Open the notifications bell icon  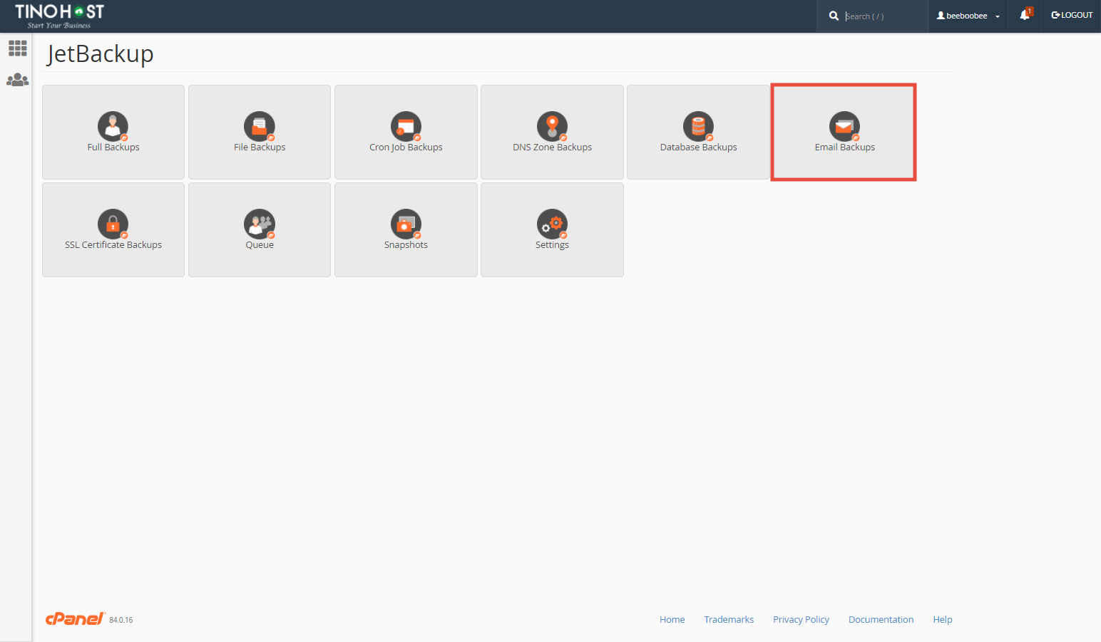click(x=1025, y=14)
